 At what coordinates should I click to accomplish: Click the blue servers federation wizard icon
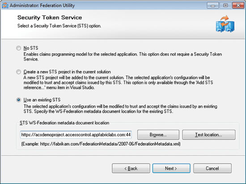[x=225, y=24]
